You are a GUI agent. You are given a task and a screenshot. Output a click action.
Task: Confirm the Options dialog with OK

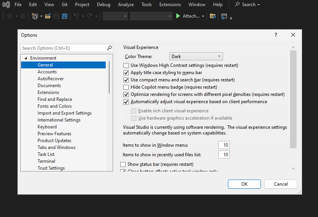pyautogui.click(x=244, y=184)
